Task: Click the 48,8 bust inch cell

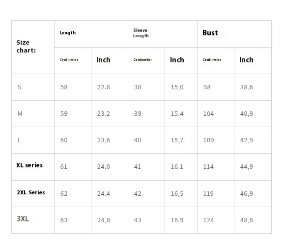Action: [253, 220]
